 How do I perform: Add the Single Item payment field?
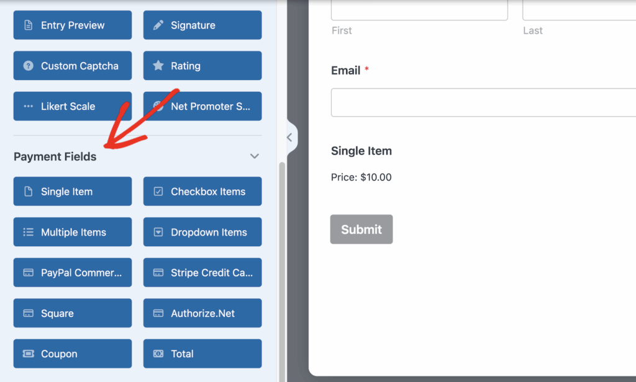pyautogui.click(x=73, y=192)
